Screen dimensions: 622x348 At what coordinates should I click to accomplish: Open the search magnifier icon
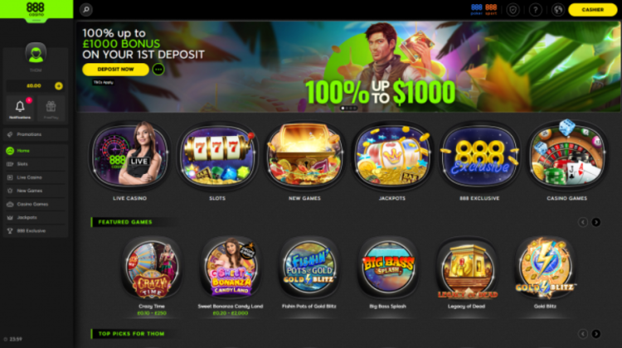coord(86,9)
